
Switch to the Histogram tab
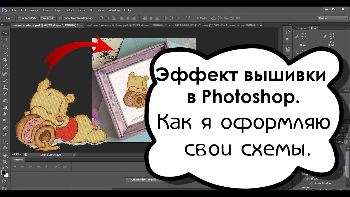(301, 28)
